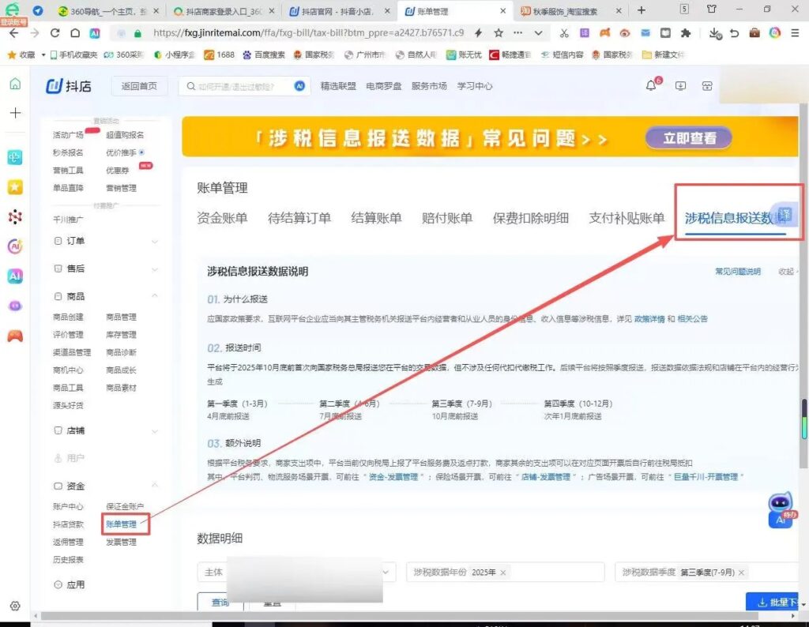
Task: Click the settings gear at bottom left
Action: [15, 606]
